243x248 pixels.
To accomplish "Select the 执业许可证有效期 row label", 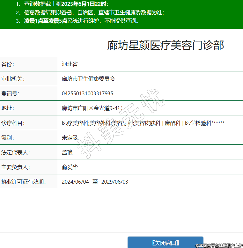I will click(24, 182).
